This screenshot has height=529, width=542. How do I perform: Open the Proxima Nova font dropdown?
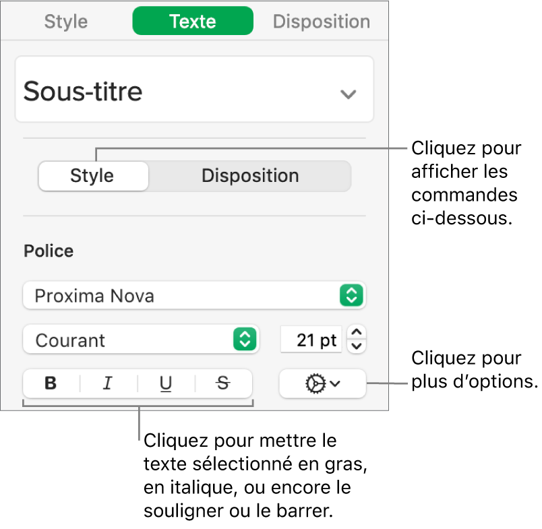(x=194, y=295)
